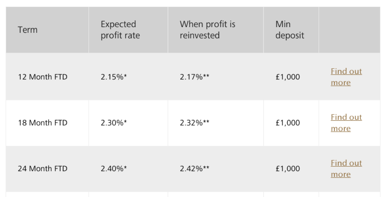Screen dimensions: 387x197
Task: Select the 2.30%* expected profit rate
Action: pos(114,123)
